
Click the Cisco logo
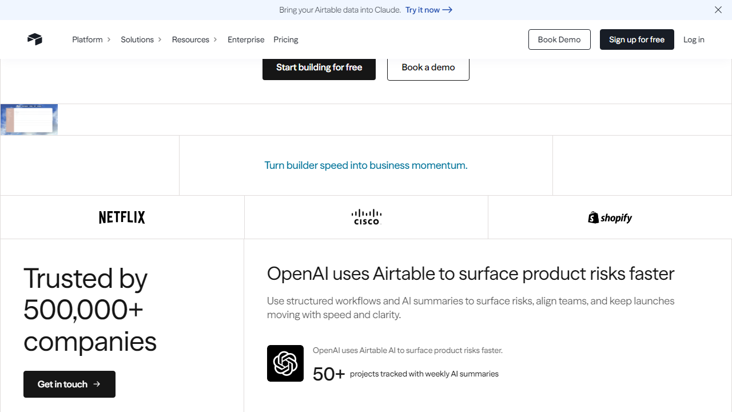(366, 217)
